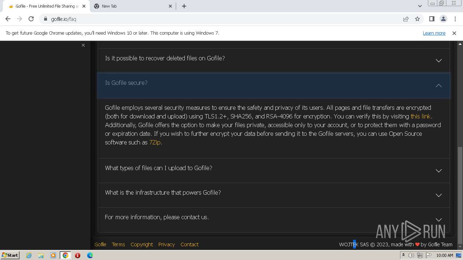Dismiss the Chrome update notification bar
This screenshot has height=260, width=463.
point(454,33)
